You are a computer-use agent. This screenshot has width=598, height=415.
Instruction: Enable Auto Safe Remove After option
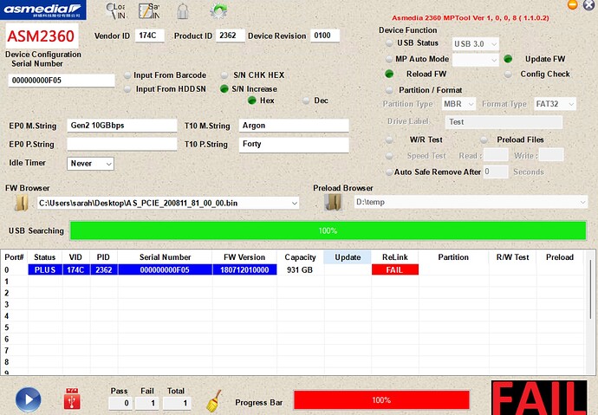(x=389, y=172)
